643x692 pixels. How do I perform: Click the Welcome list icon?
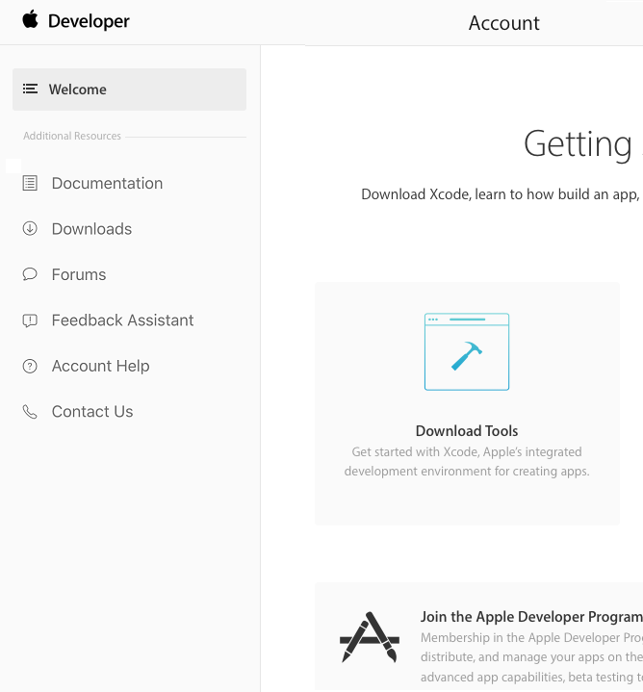click(30, 90)
